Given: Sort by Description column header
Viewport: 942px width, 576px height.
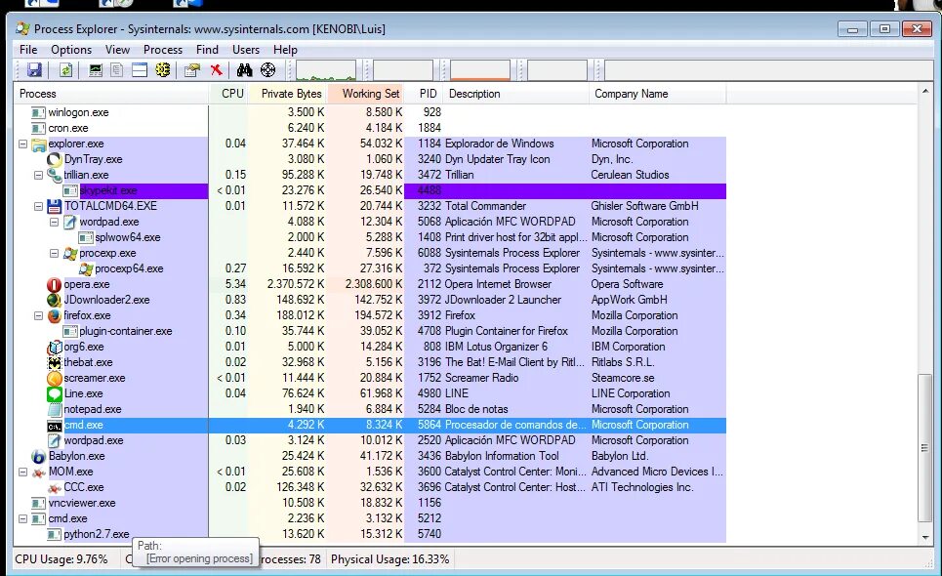Looking at the screenshot, I should (516, 94).
